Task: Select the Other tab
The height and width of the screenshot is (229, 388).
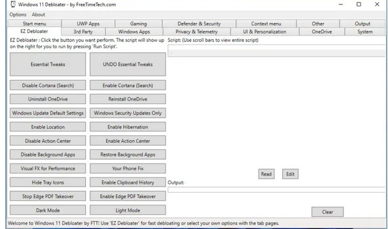Action: 318,24
